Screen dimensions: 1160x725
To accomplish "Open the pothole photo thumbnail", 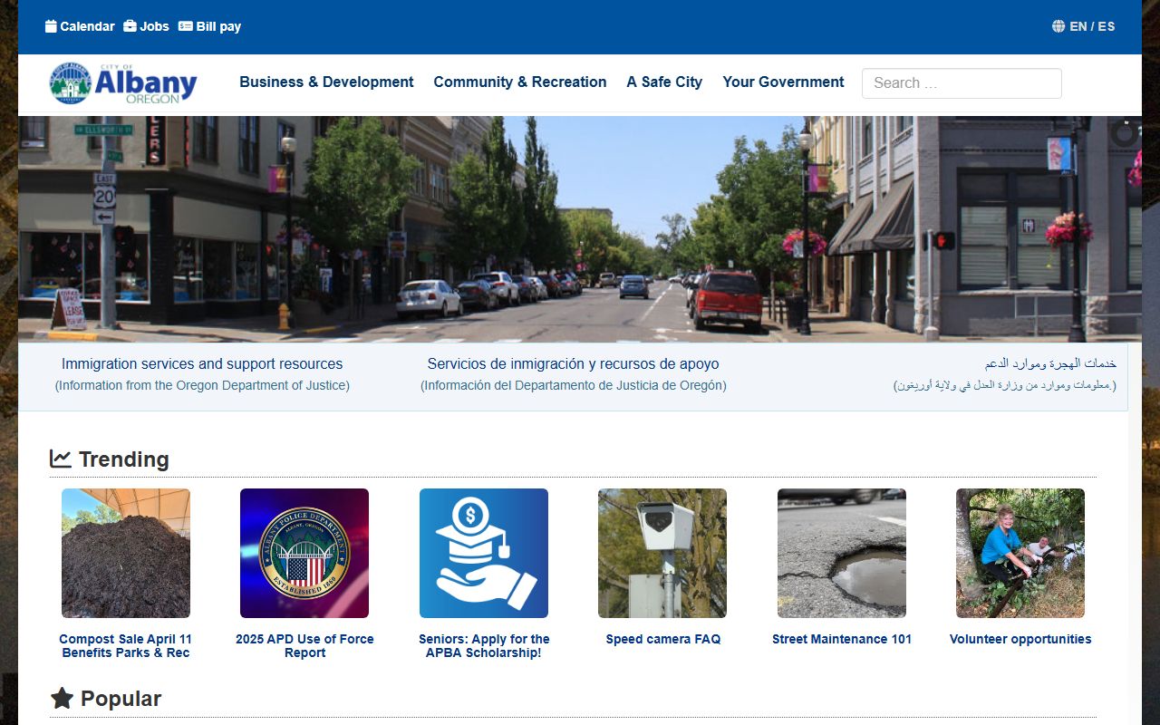I will [x=842, y=554].
